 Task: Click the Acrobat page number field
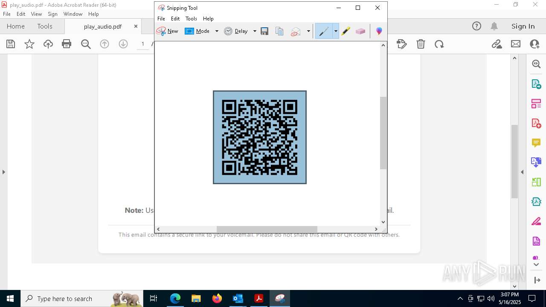pos(143,44)
